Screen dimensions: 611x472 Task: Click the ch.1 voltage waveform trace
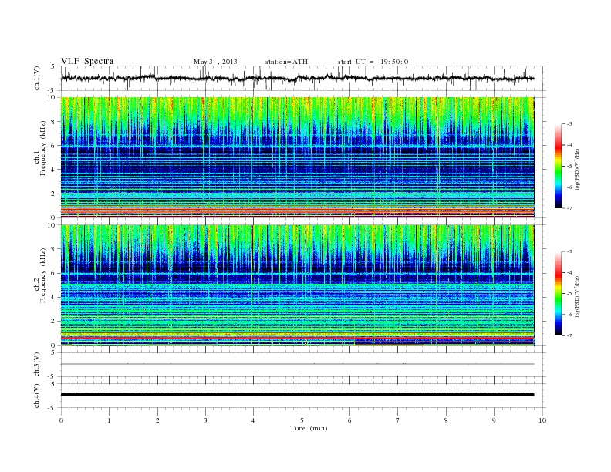click(x=297, y=78)
